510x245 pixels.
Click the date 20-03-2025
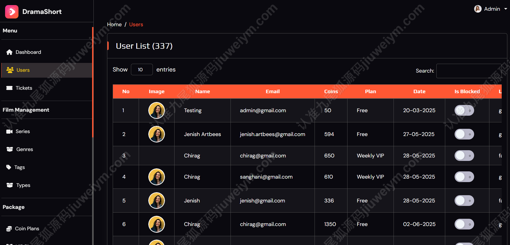pyautogui.click(x=419, y=110)
